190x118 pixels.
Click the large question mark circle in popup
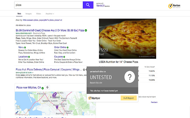point(129,78)
